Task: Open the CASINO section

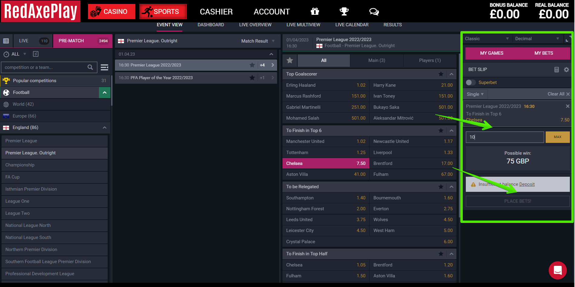Action: tap(112, 11)
